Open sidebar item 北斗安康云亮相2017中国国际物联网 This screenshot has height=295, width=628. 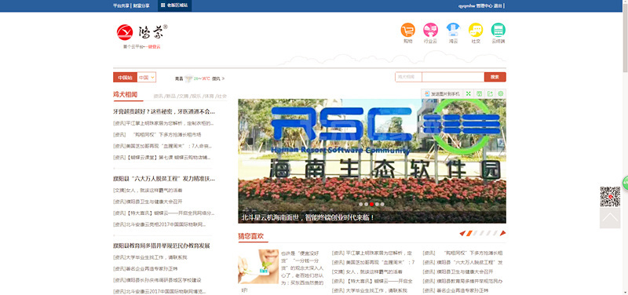coord(160,224)
